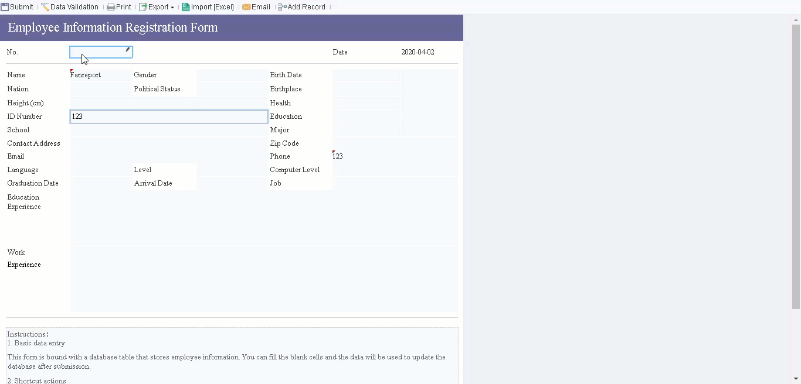Click the Height (cm) label
Image resolution: width=801 pixels, height=384 pixels.
25,103
